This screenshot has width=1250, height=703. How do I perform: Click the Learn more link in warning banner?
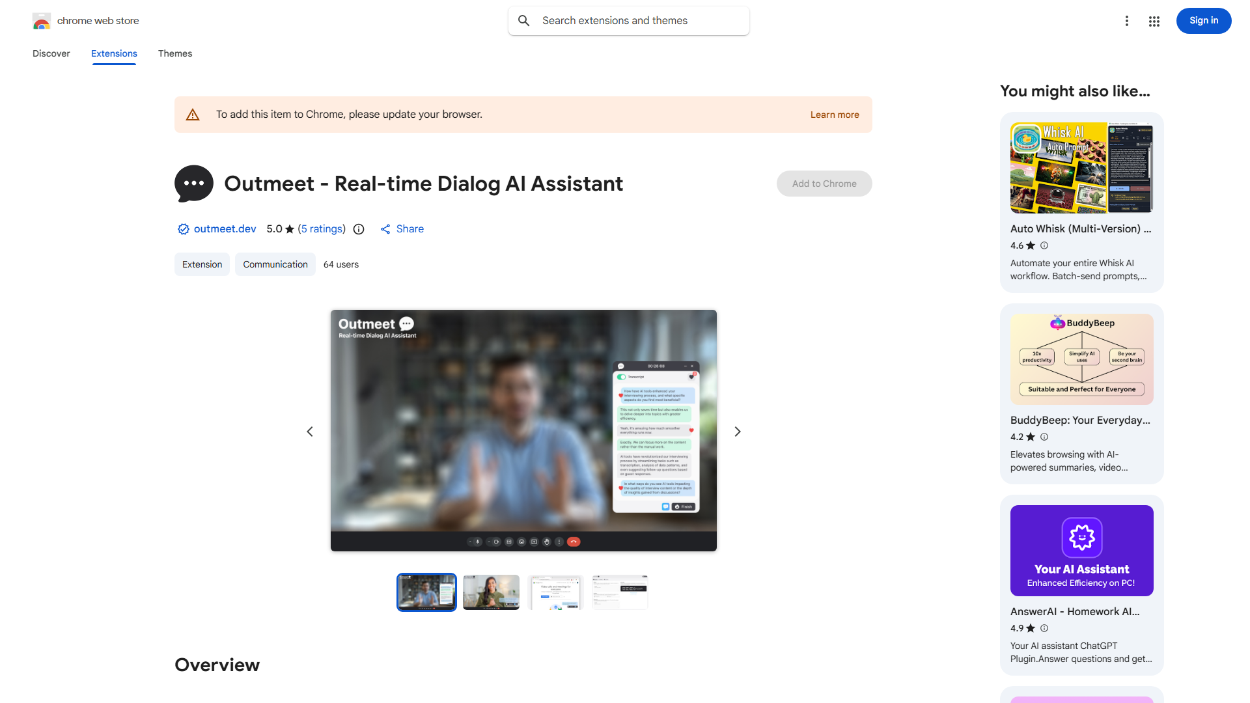point(834,115)
